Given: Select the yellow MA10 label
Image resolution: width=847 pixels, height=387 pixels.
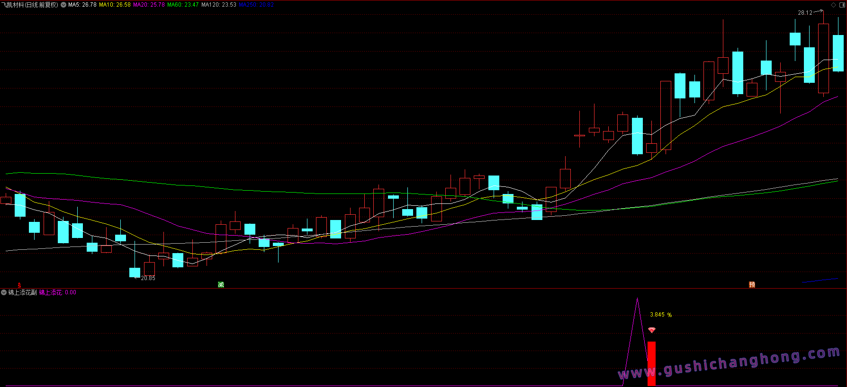Looking at the screenshot, I should pyautogui.click(x=115, y=5).
